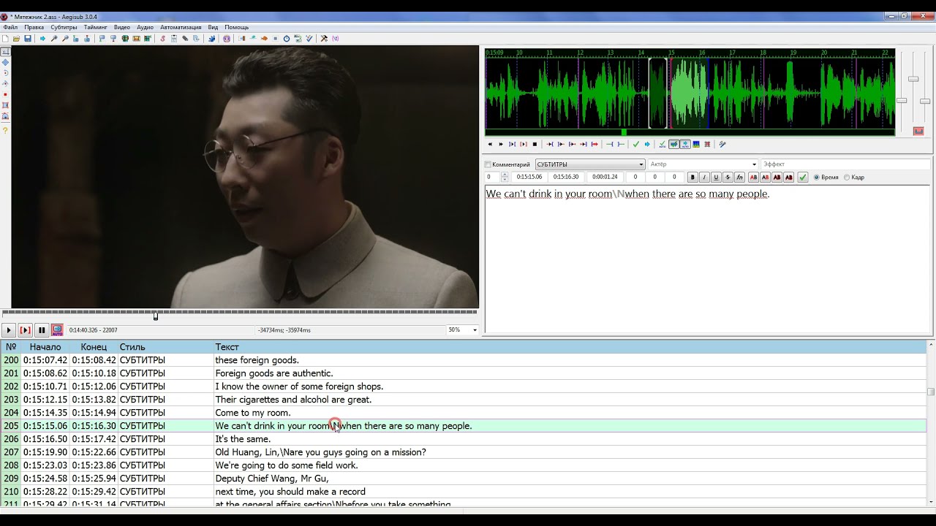Image resolution: width=936 pixels, height=526 pixels.
Task: Open the Тайминг menu
Action: pos(95,27)
